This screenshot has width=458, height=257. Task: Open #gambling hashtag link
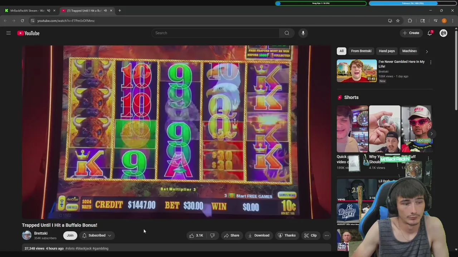tap(101, 248)
